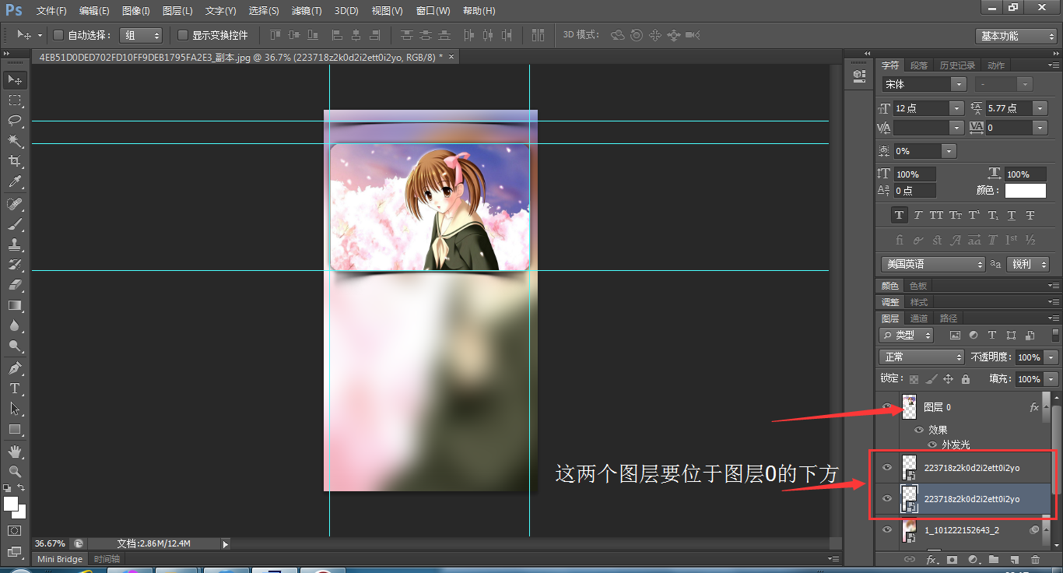Image resolution: width=1063 pixels, height=573 pixels.
Task: Toggle faux italic text style
Action: pyautogui.click(x=917, y=215)
